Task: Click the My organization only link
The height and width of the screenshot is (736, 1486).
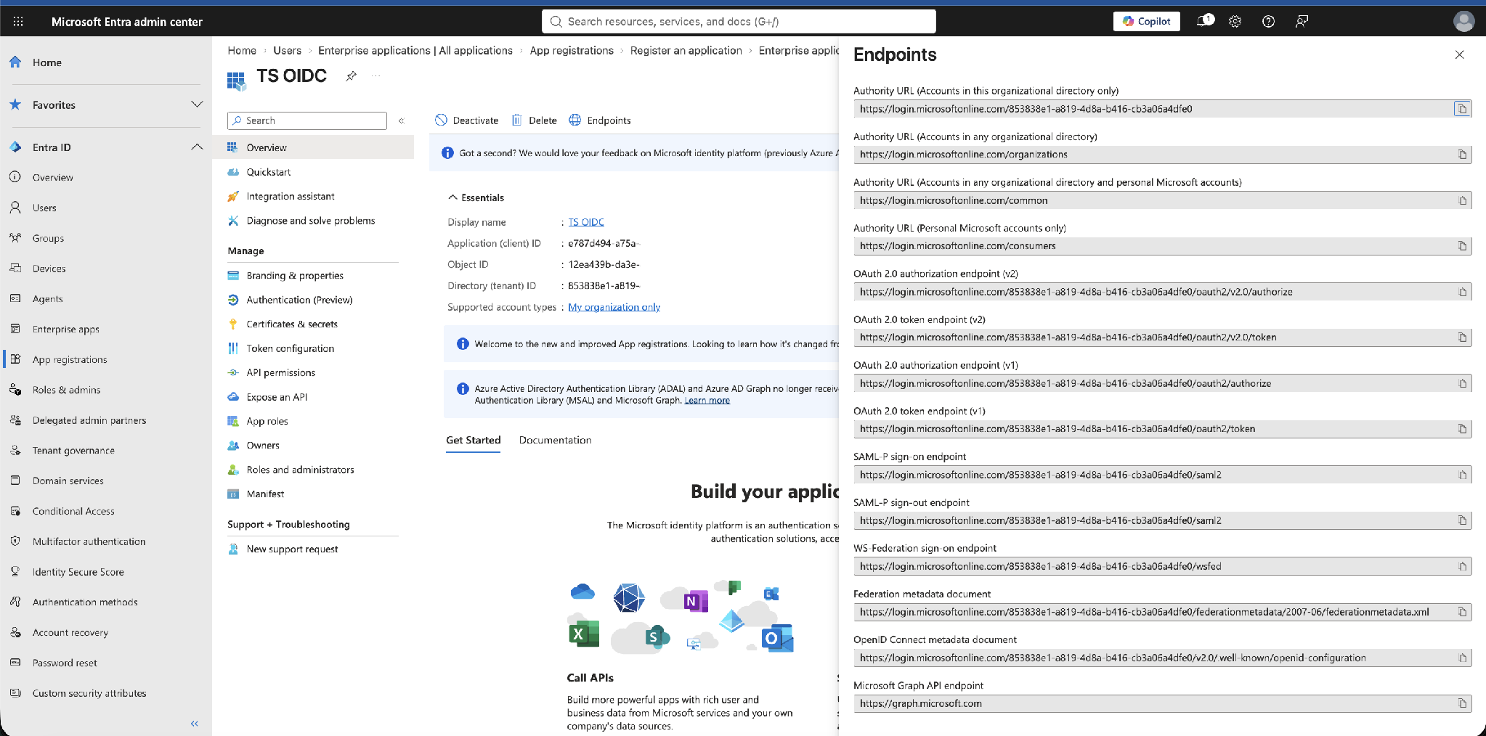Action: [614, 307]
